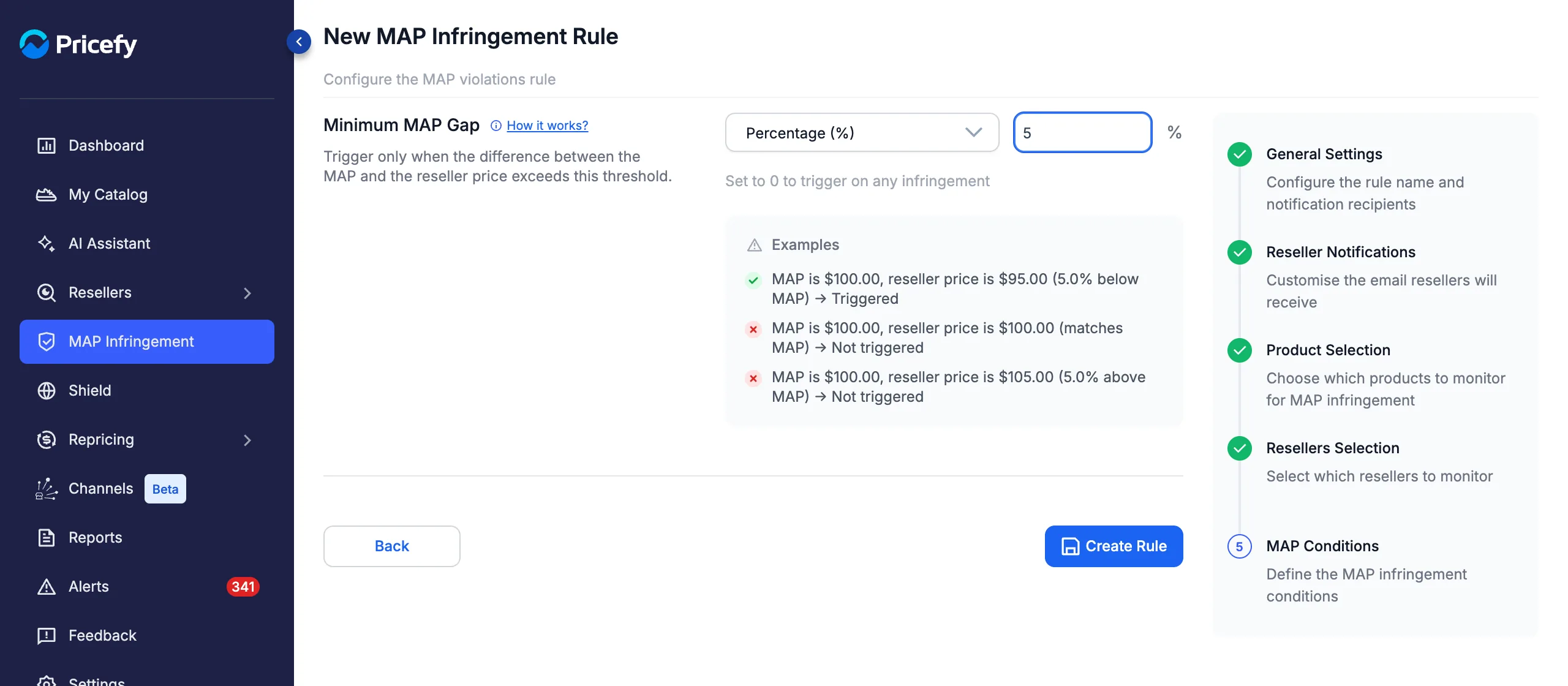Open the Percentage (%) dropdown
This screenshot has height=686, width=1568.
pyautogui.click(x=862, y=132)
